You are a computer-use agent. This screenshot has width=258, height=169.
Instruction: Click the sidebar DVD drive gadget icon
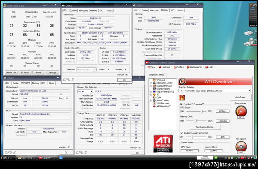coord(249,42)
